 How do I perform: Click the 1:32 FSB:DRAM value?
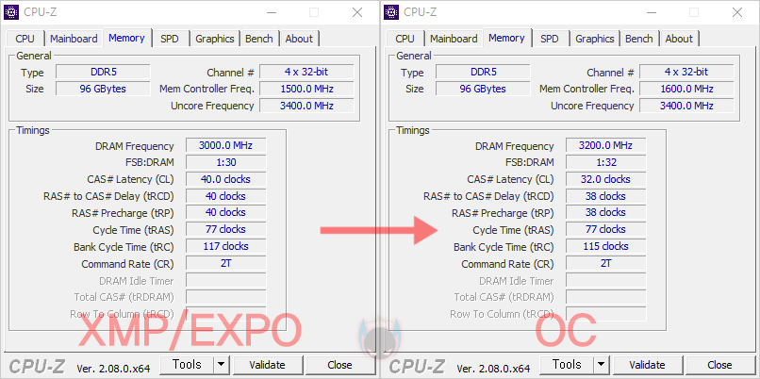point(606,162)
